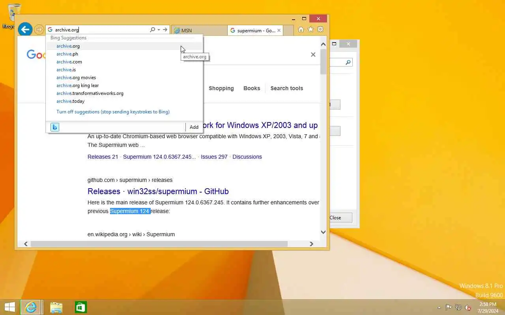This screenshot has width=505, height=315.
Task: Click the network tray icon
Action: (x=458, y=308)
